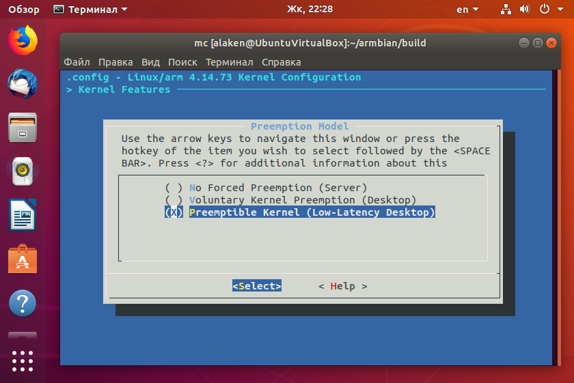
Task: Open the Help question mark icon
Action: (x=23, y=303)
